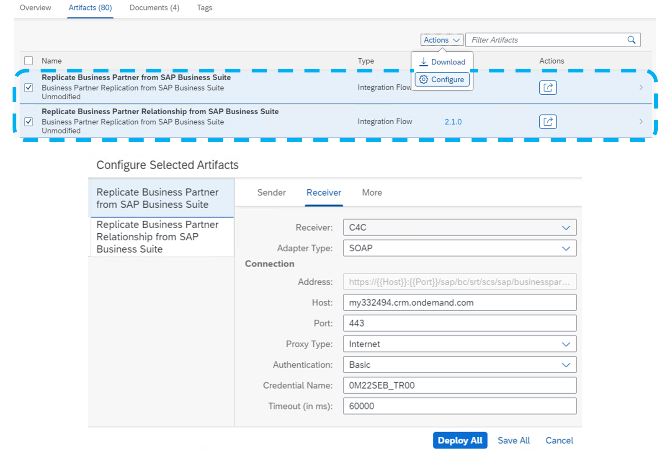
Task: Select the Receiver tab
Action: point(324,192)
